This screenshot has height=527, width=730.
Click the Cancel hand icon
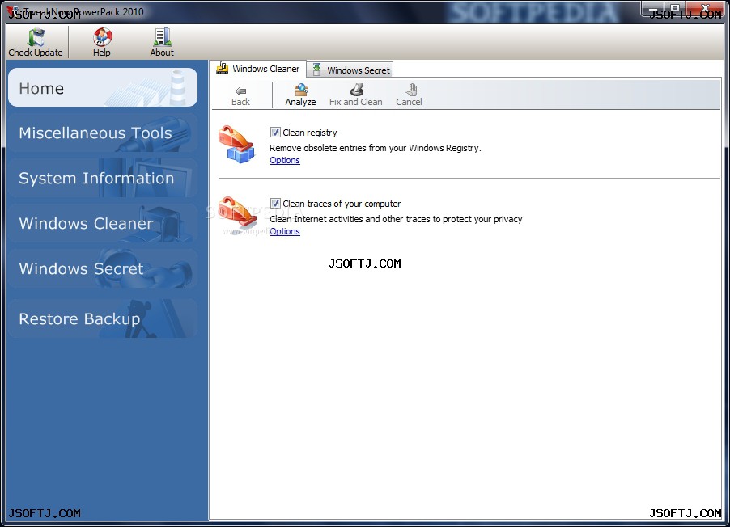point(410,89)
